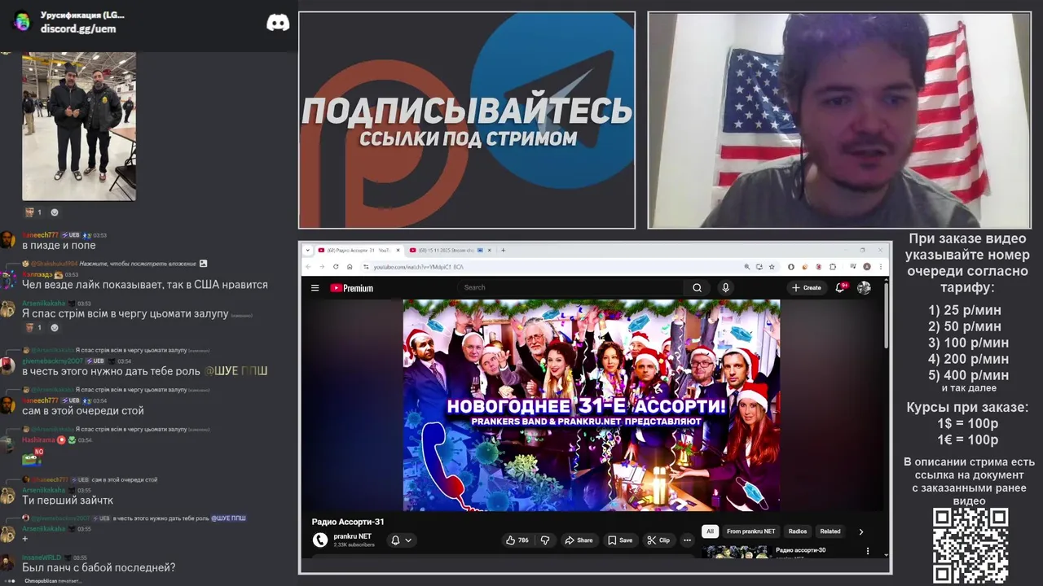1043x586 pixels.
Task: Open the prankru NET channel name link
Action: coord(352,536)
